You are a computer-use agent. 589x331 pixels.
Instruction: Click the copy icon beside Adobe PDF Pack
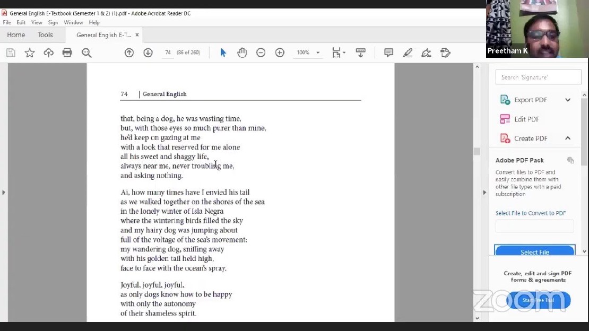point(570,160)
